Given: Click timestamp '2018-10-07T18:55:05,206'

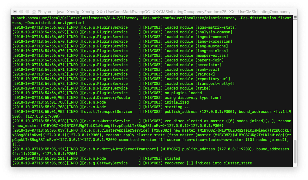Looking at the screenshot, I should [40, 163].
